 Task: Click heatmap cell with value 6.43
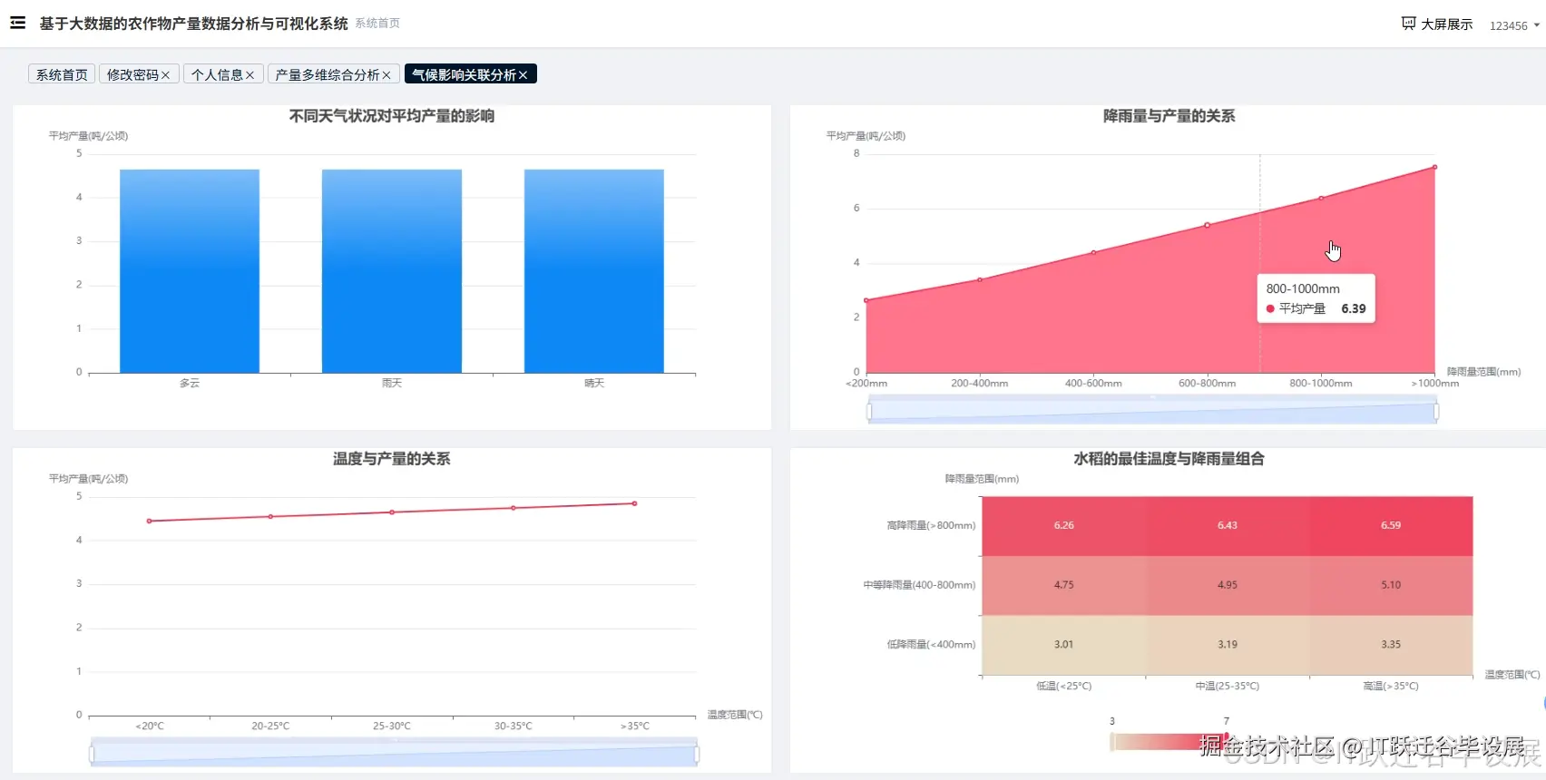1228,526
